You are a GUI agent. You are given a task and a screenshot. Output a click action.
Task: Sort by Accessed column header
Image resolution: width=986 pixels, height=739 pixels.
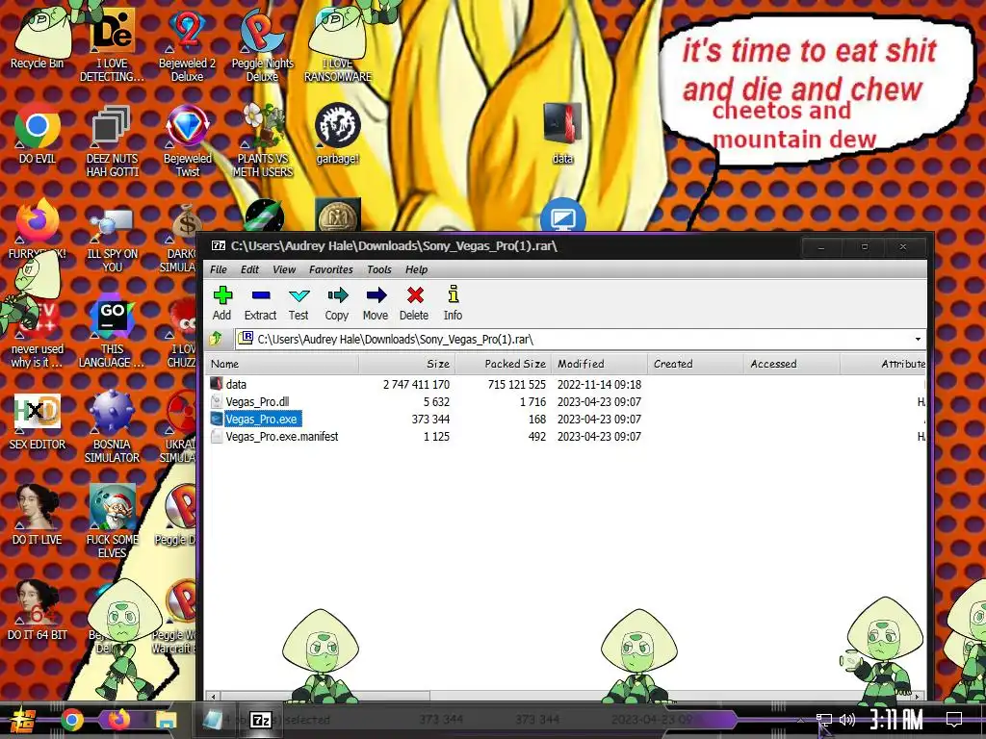pyautogui.click(x=791, y=364)
